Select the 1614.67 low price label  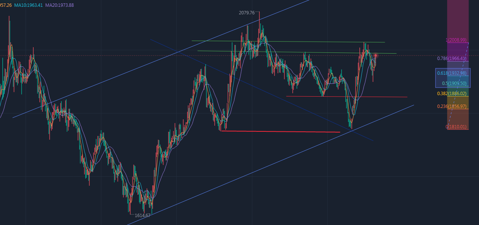tap(142, 216)
